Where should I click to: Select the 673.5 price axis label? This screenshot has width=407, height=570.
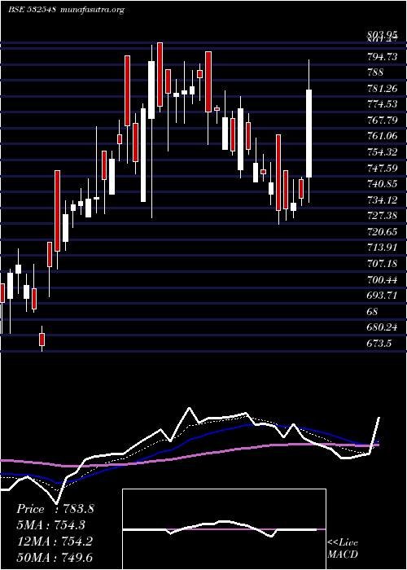(380, 343)
